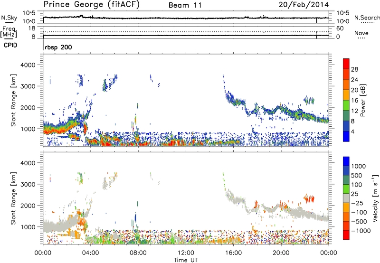Select the "16" label on the power colorbar
This screenshot has width=380, height=263.
(x=354, y=101)
